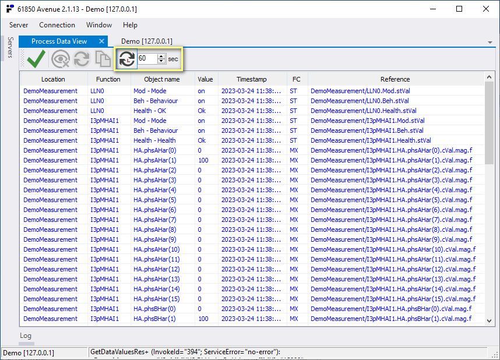Select the HA.phsAHar(9) object name
Screen dimensions: 500x360
[155, 239]
